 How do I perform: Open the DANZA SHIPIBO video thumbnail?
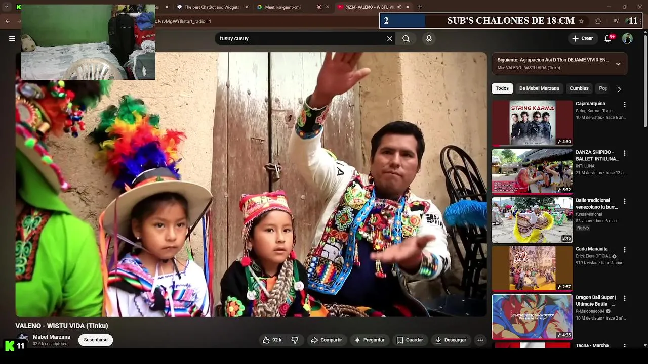click(532, 171)
